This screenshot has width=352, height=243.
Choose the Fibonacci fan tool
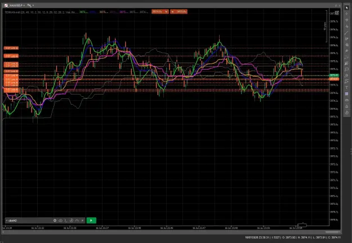[x=346, y=51]
